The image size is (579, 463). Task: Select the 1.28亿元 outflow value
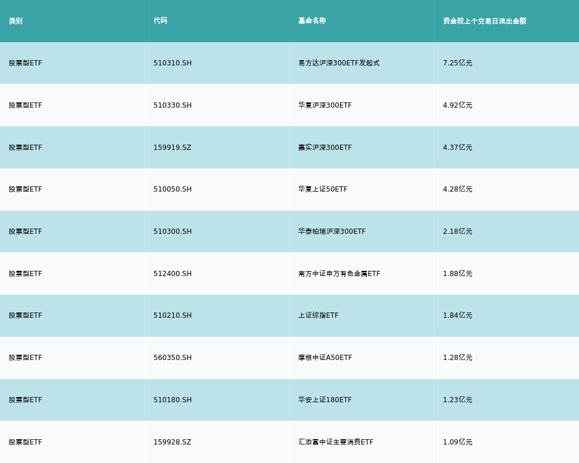tap(457, 358)
